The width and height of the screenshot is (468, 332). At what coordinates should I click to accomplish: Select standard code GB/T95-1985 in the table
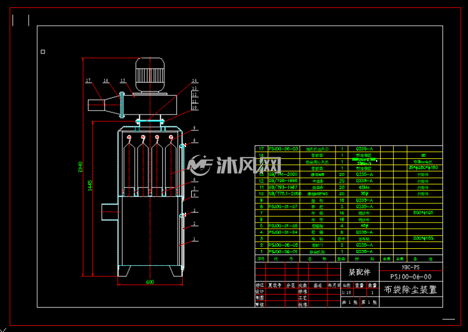tap(283, 181)
